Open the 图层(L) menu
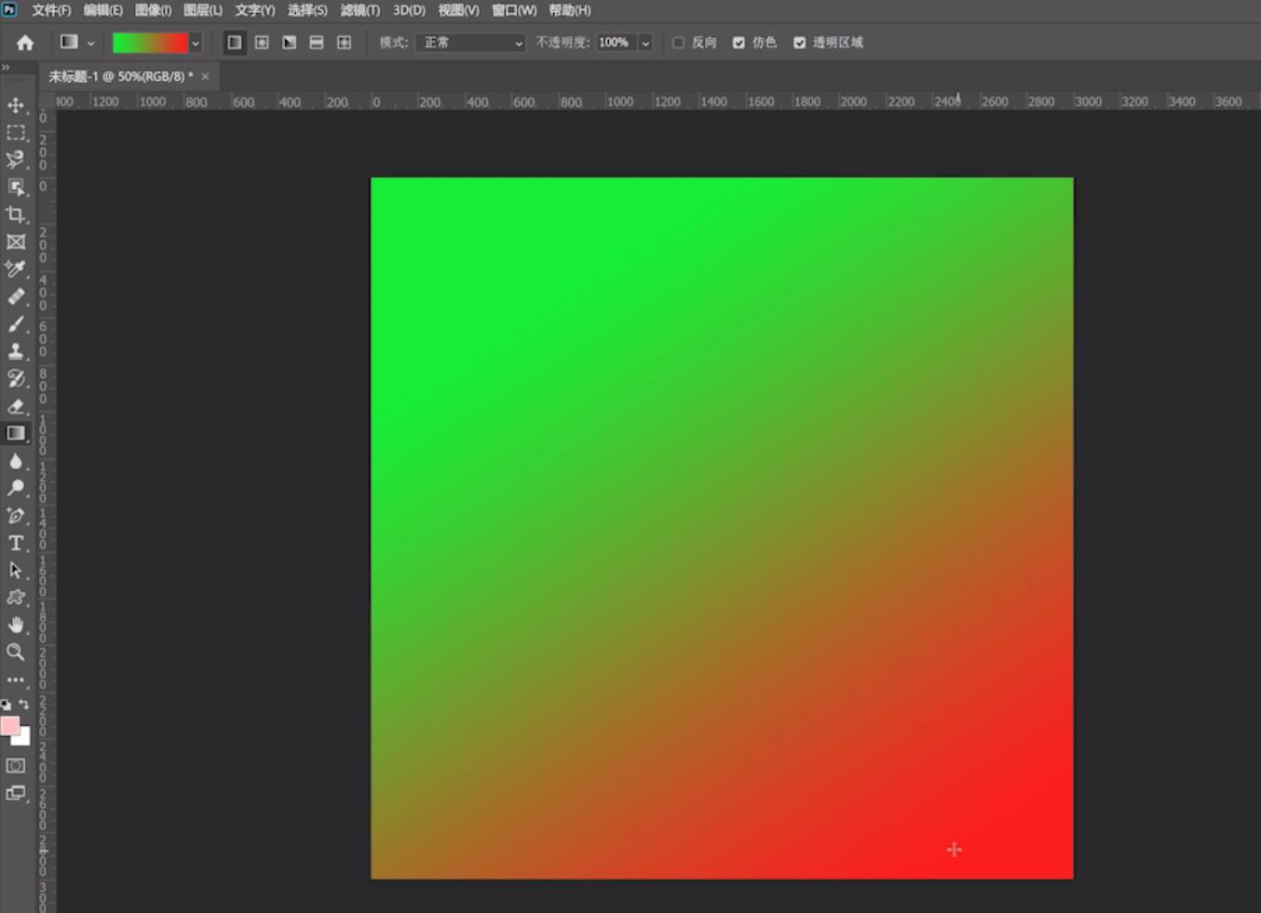Image resolution: width=1261 pixels, height=913 pixels. (203, 10)
